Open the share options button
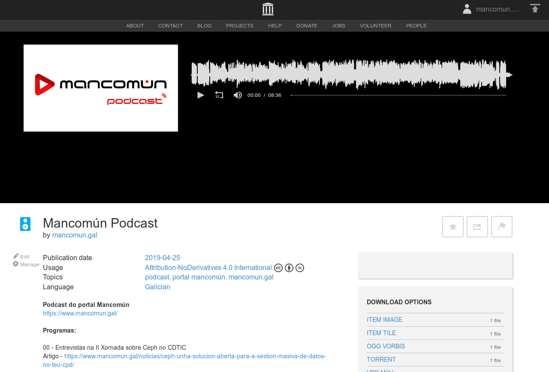This screenshot has width=549, height=372. coord(477,227)
